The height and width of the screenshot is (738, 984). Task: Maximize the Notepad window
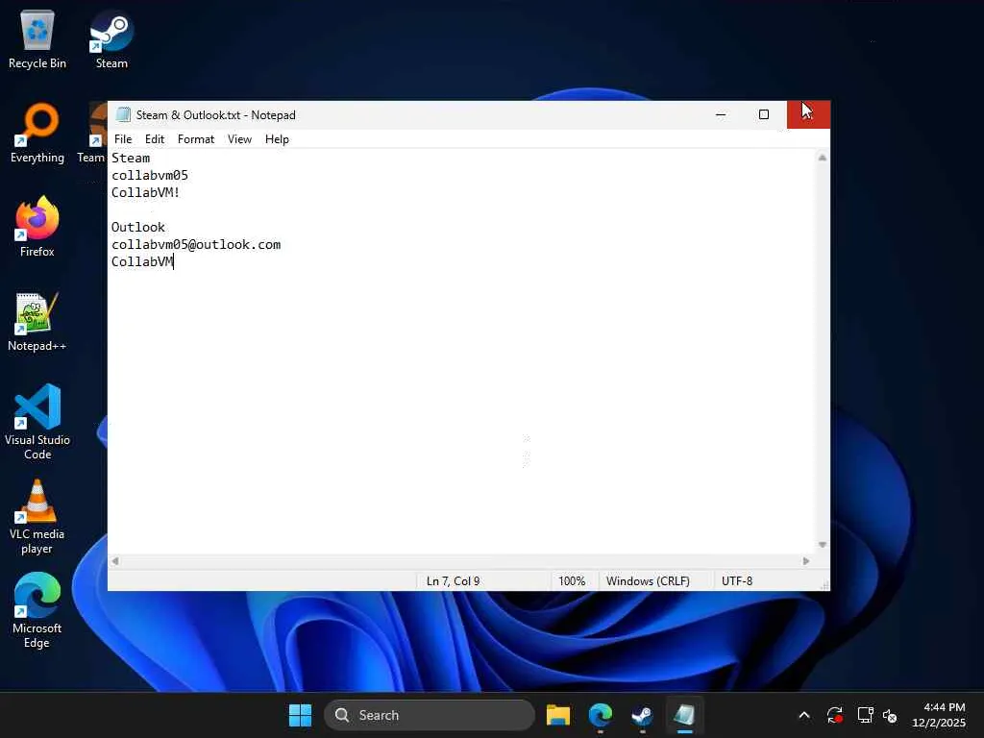[764, 115]
